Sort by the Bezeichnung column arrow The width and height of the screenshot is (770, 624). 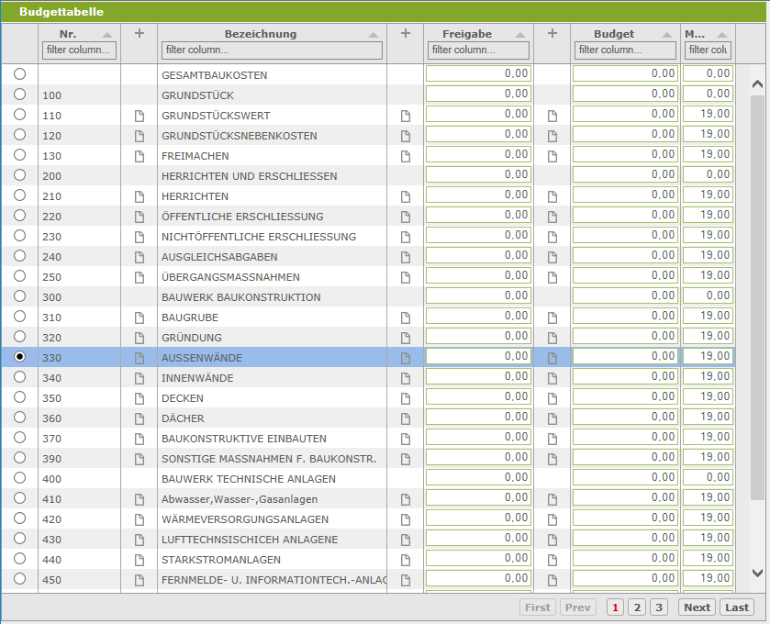pyautogui.click(x=373, y=35)
